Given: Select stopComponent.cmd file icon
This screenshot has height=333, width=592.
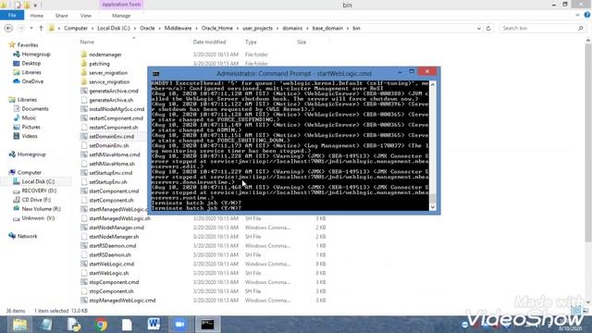Looking at the screenshot, I should tap(84, 282).
